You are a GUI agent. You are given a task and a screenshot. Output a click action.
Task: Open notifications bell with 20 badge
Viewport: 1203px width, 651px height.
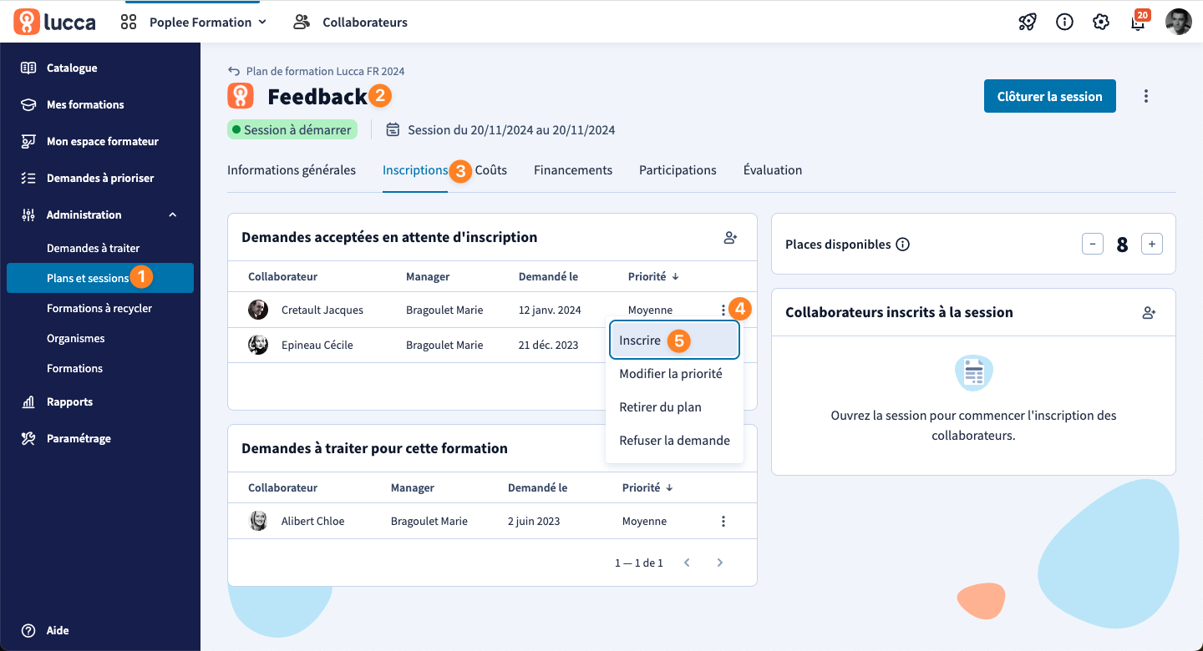point(1139,21)
